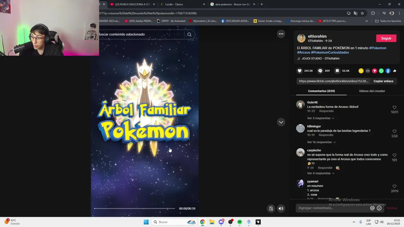This screenshot has height=227, width=404.
Task: Save video with the bookmark icon
Action: pyautogui.click(x=337, y=71)
